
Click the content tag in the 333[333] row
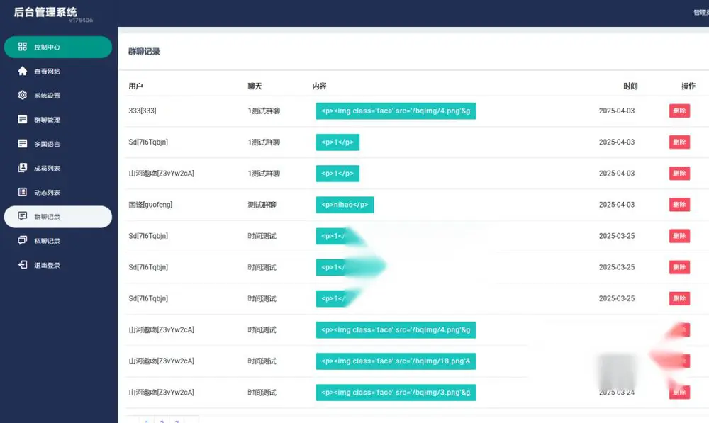point(396,111)
